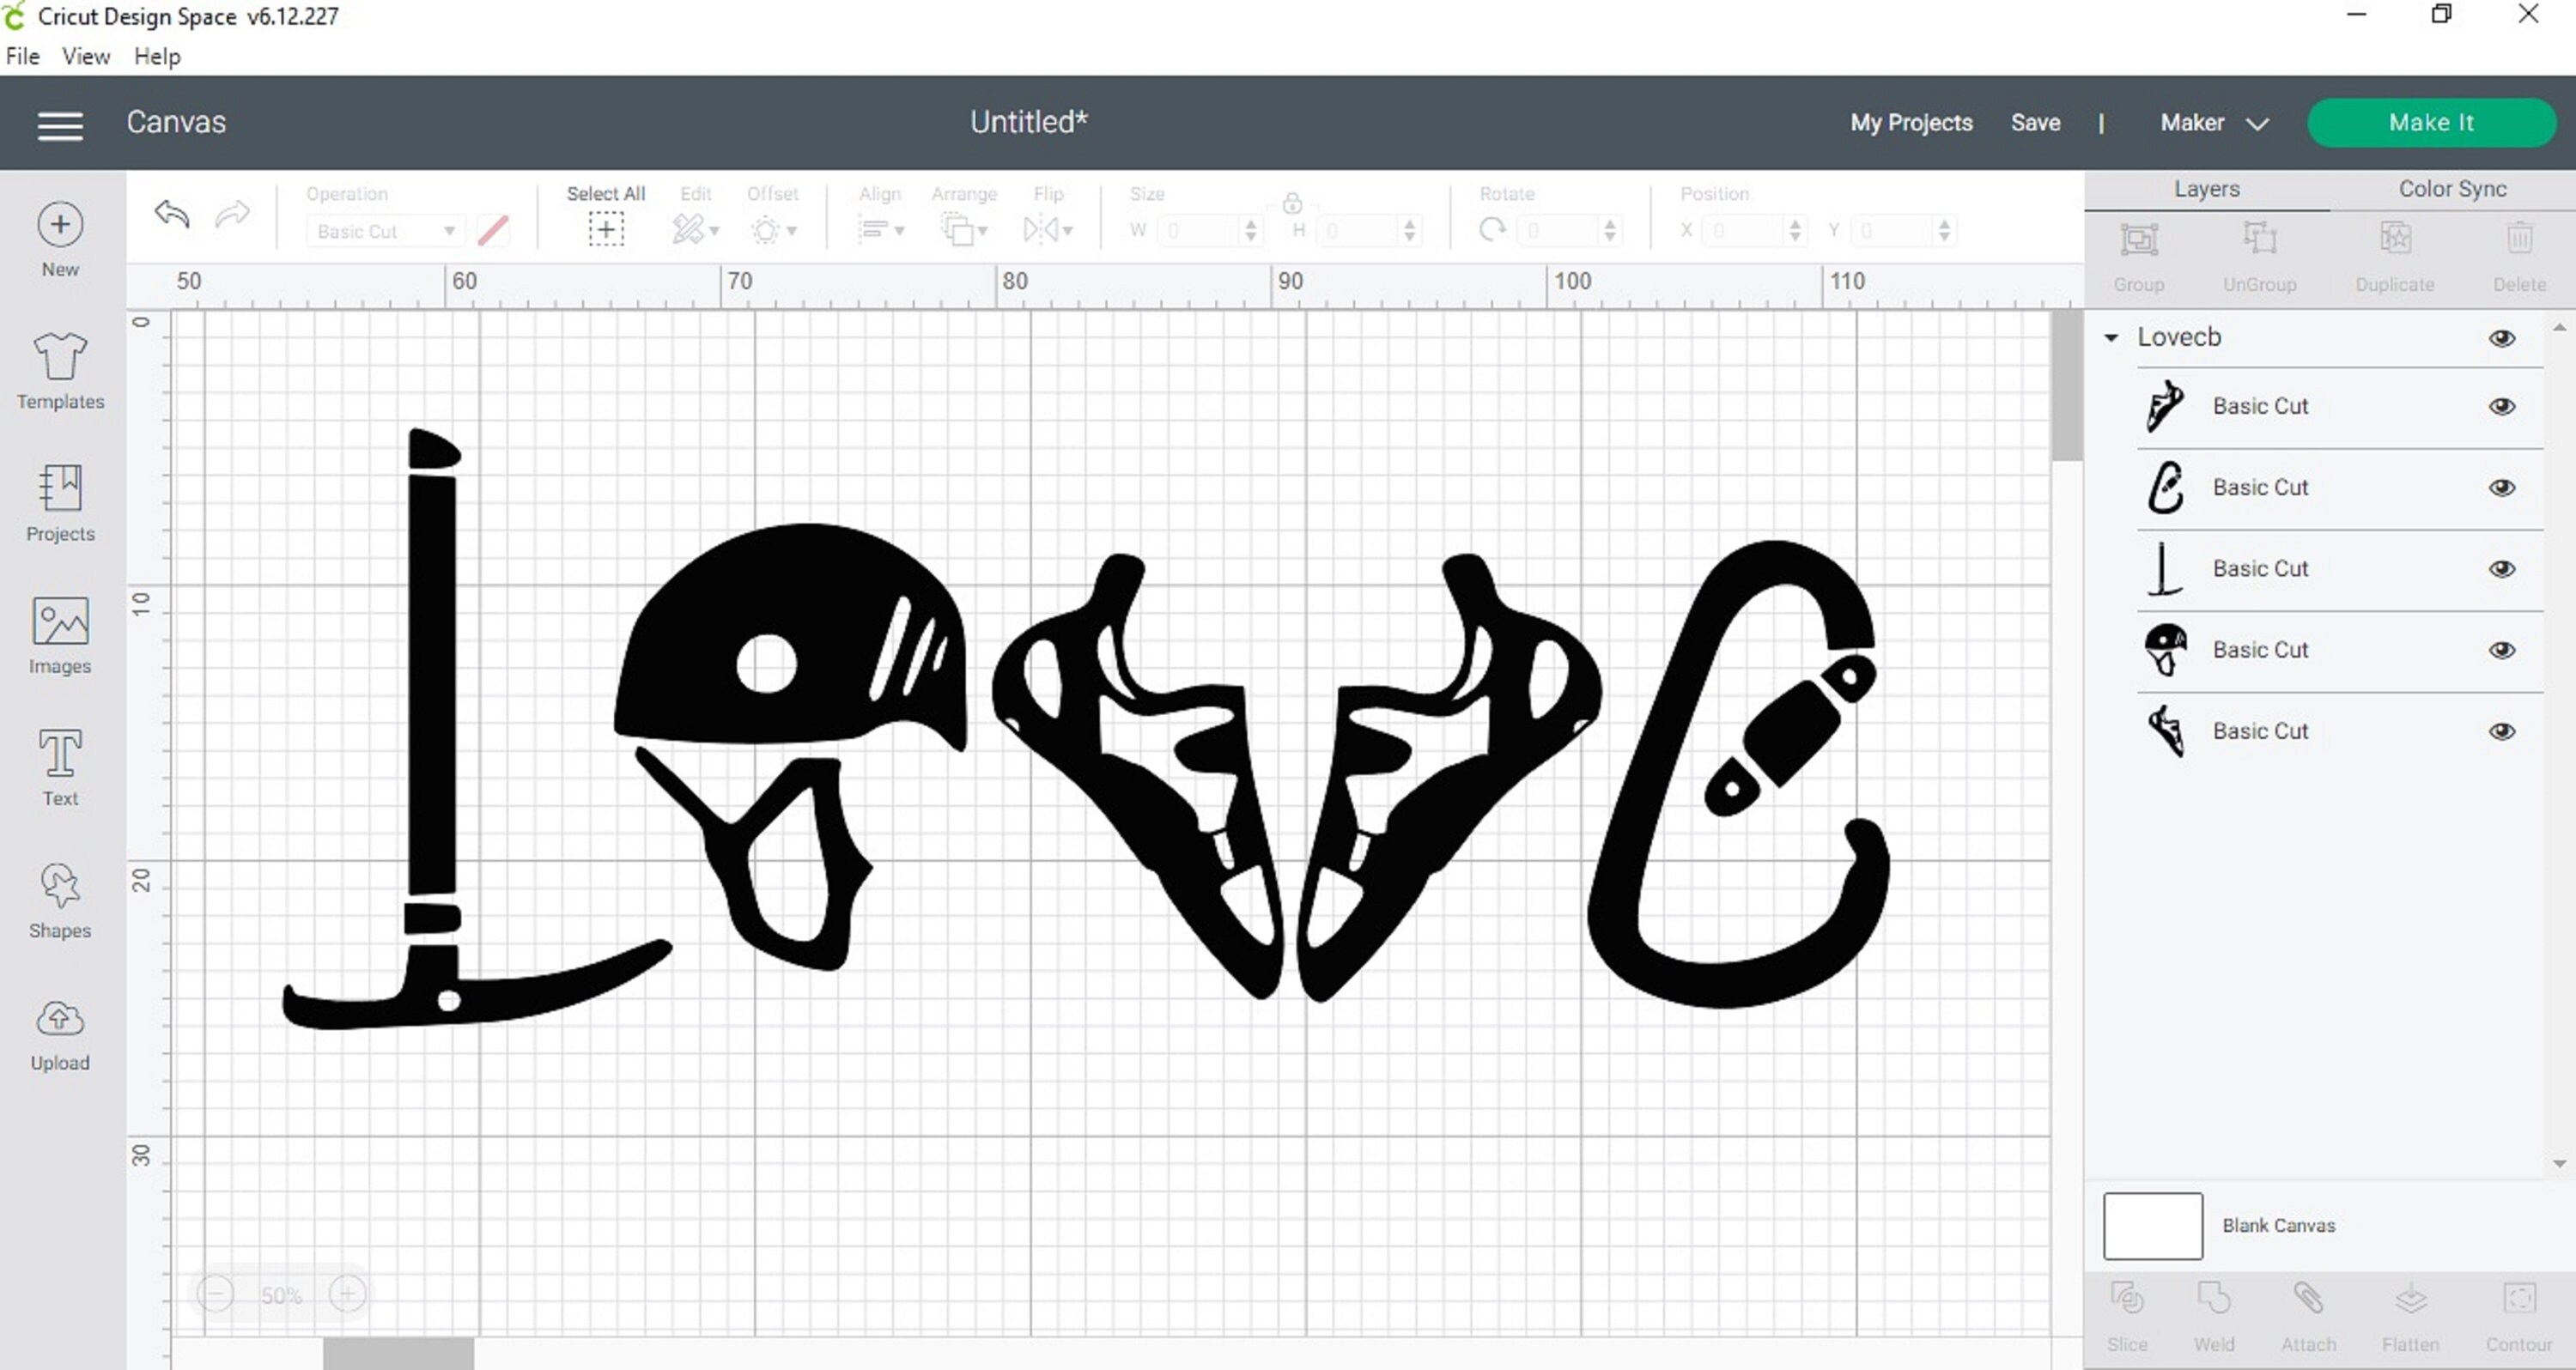Click the color swatch beside Basic Cut
2576x1370 pixels.
tap(493, 230)
